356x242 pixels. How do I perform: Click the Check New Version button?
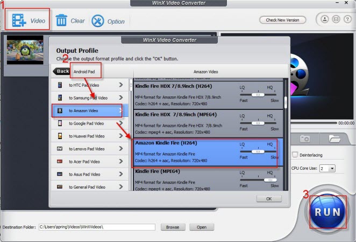[282, 20]
